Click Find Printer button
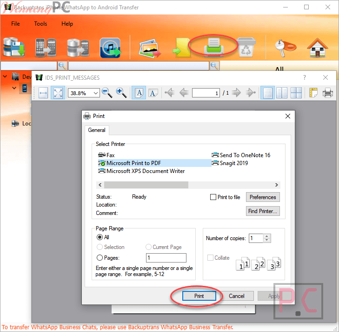 [263, 211]
